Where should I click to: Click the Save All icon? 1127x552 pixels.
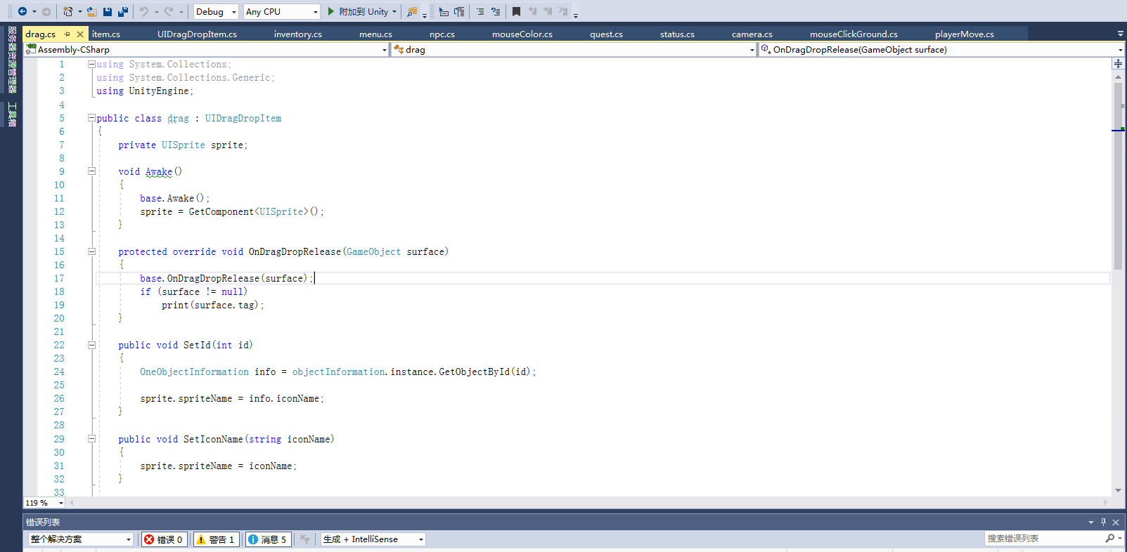coord(123,11)
